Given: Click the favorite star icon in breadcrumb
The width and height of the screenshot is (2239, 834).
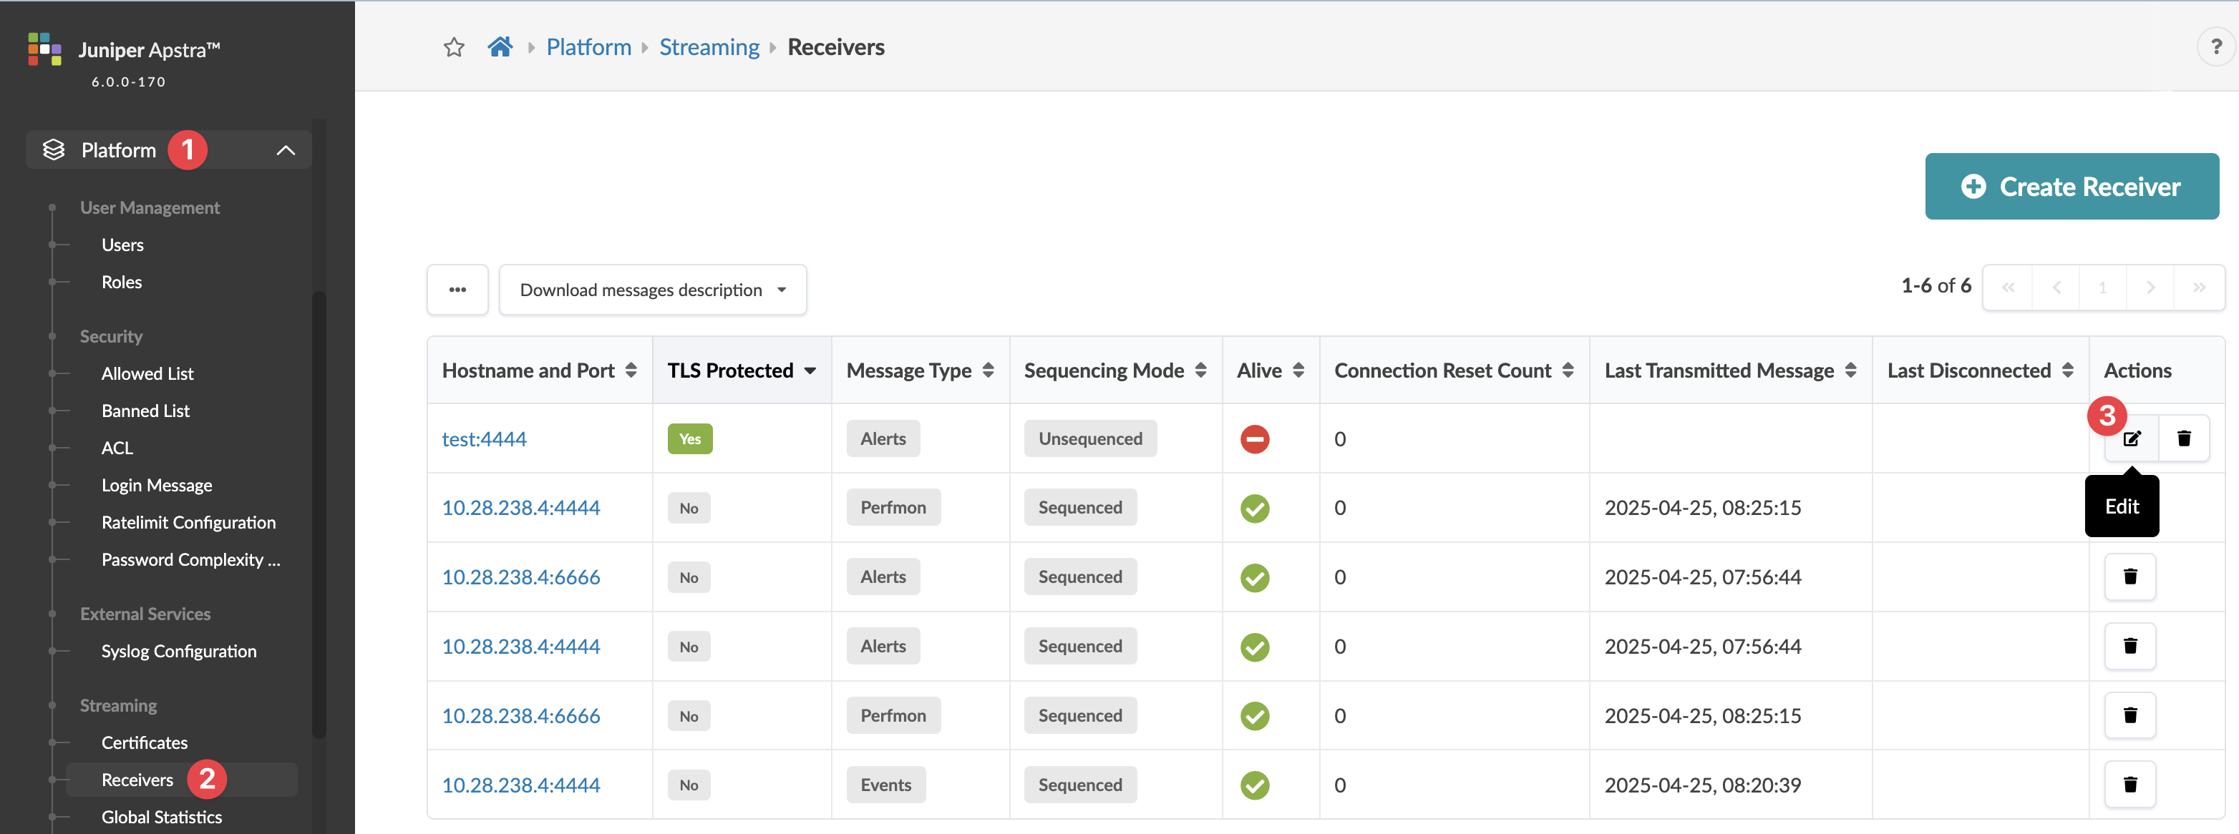Looking at the screenshot, I should 454,47.
